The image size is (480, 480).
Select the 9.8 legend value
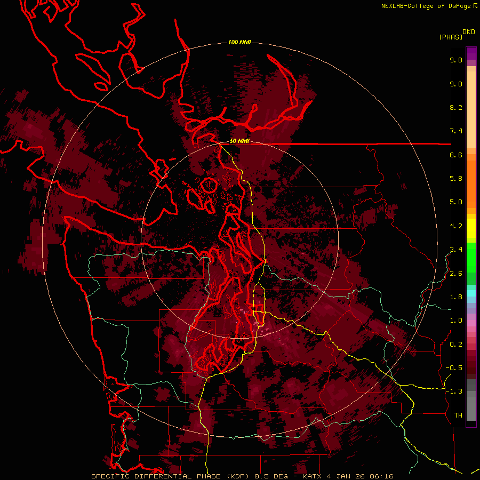point(456,60)
